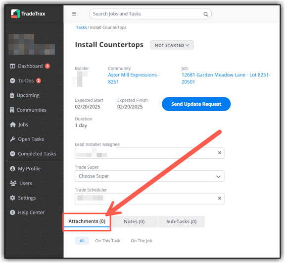Click the Upcoming clipboard icon
The image size is (285, 263).
(x=12, y=95)
